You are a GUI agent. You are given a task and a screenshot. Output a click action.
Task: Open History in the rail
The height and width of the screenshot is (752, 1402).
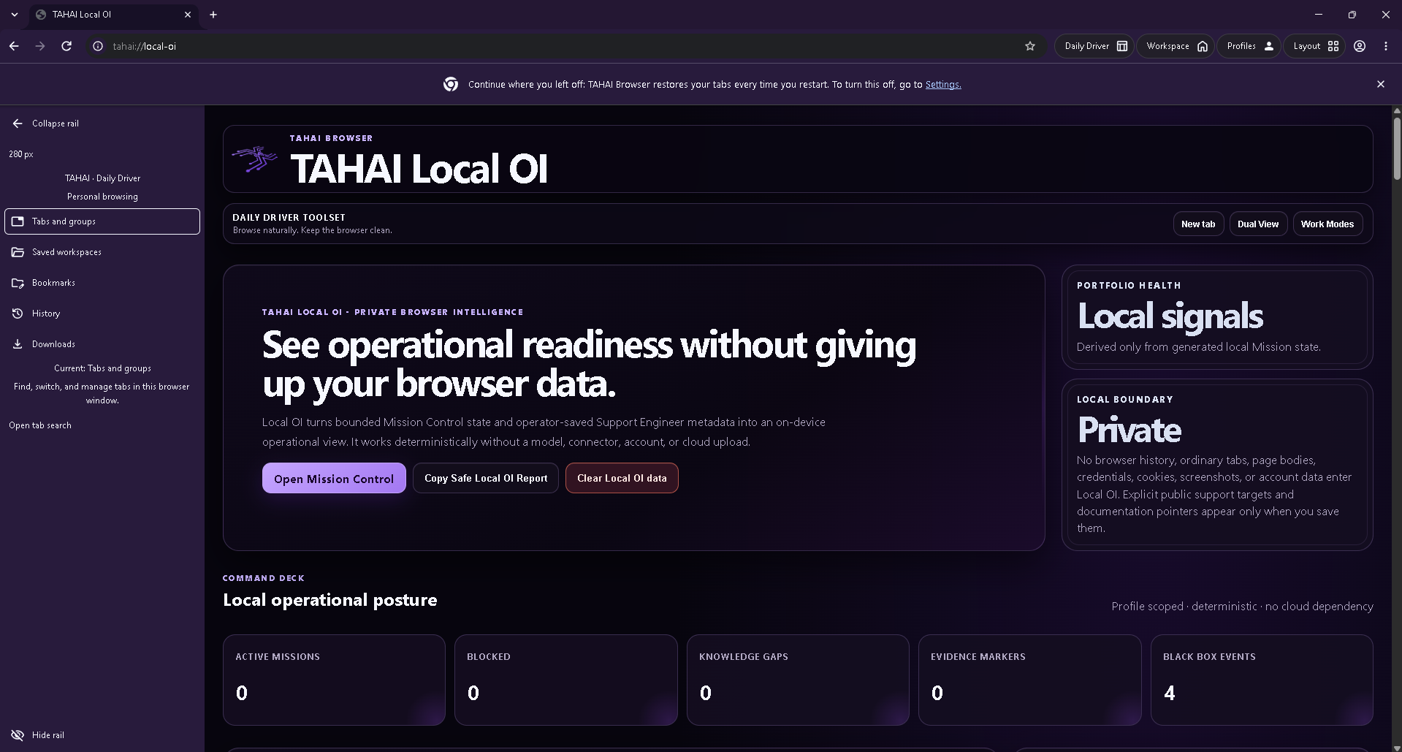pyautogui.click(x=102, y=314)
